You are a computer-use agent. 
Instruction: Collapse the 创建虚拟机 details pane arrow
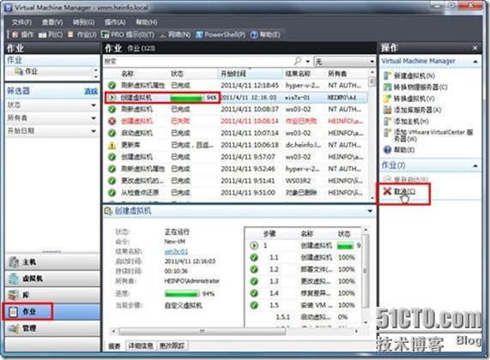(x=370, y=211)
